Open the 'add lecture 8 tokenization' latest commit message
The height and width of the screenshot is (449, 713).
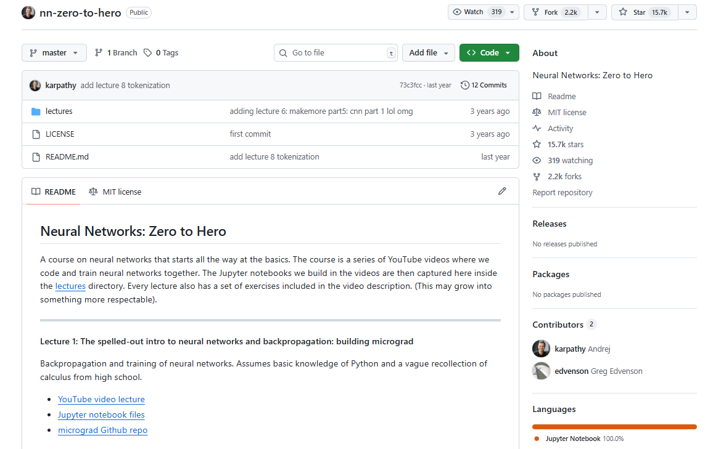click(125, 86)
